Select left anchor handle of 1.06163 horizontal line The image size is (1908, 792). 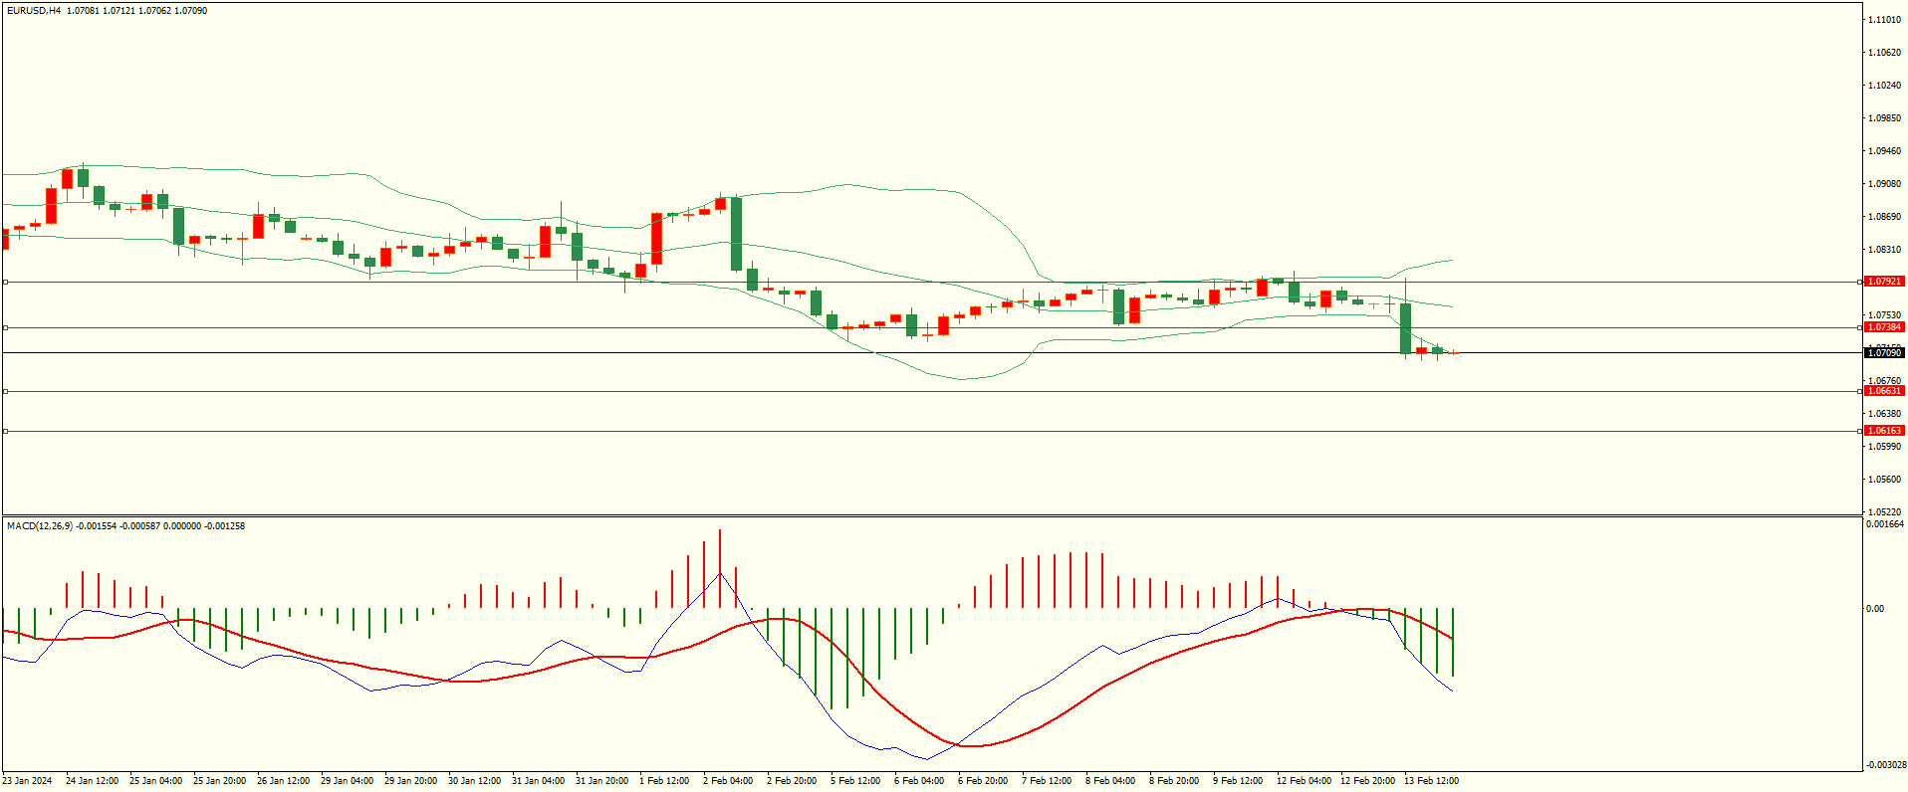pyautogui.click(x=5, y=431)
